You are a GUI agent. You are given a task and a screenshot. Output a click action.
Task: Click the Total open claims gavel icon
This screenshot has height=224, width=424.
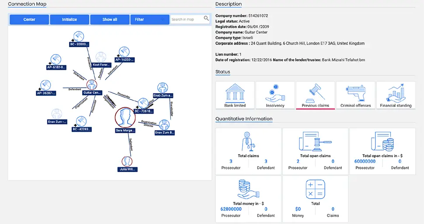coord(315,141)
